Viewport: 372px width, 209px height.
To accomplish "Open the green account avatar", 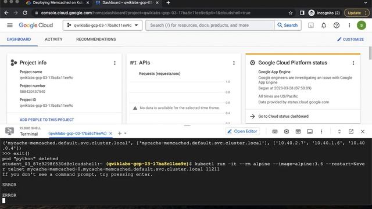I will pos(362,26).
